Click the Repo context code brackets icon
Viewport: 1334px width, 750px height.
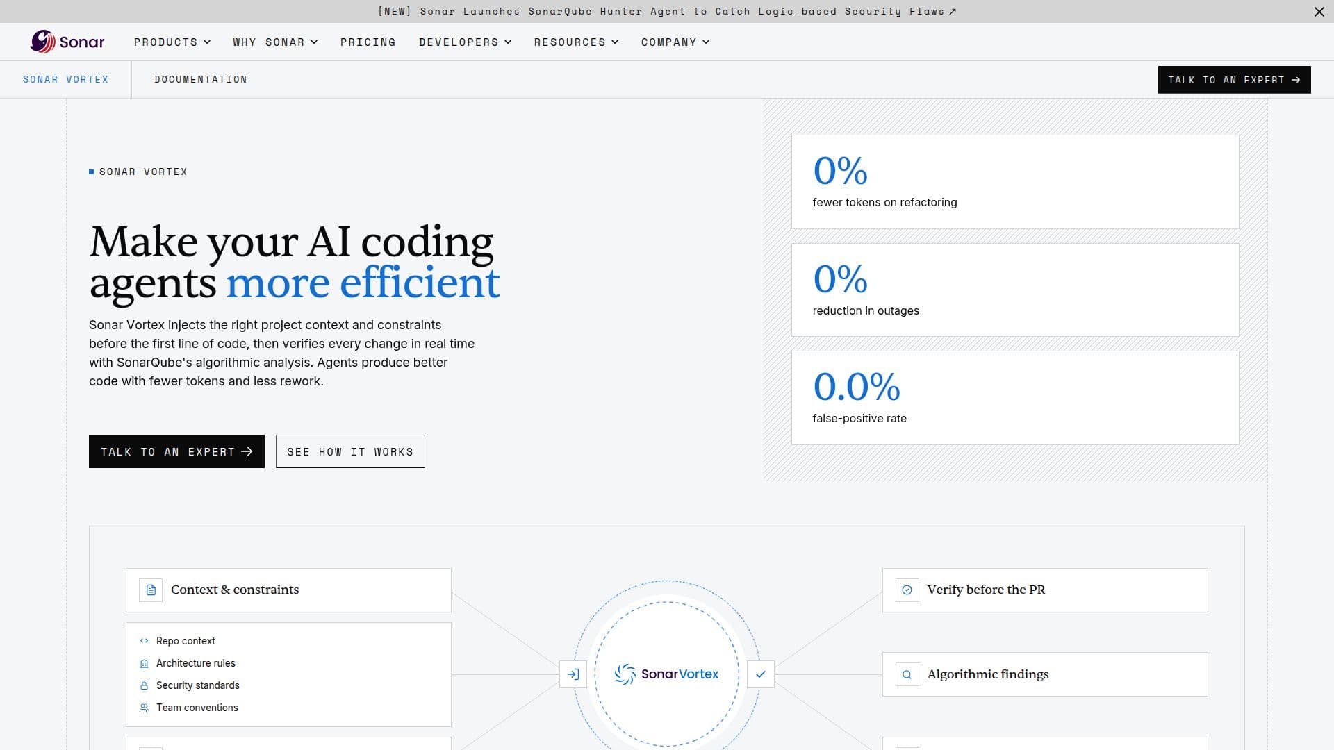pyautogui.click(x=144, y=641)
